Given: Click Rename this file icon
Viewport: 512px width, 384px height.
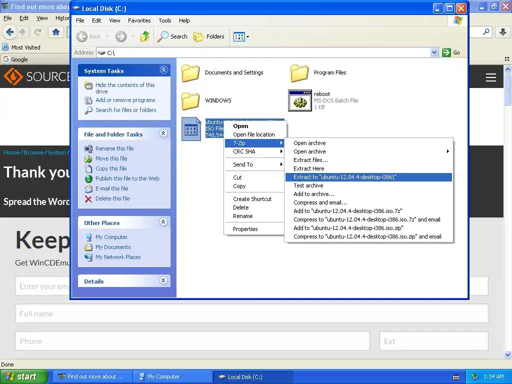Looking at the screenshot, I should (x=88, y=149).
